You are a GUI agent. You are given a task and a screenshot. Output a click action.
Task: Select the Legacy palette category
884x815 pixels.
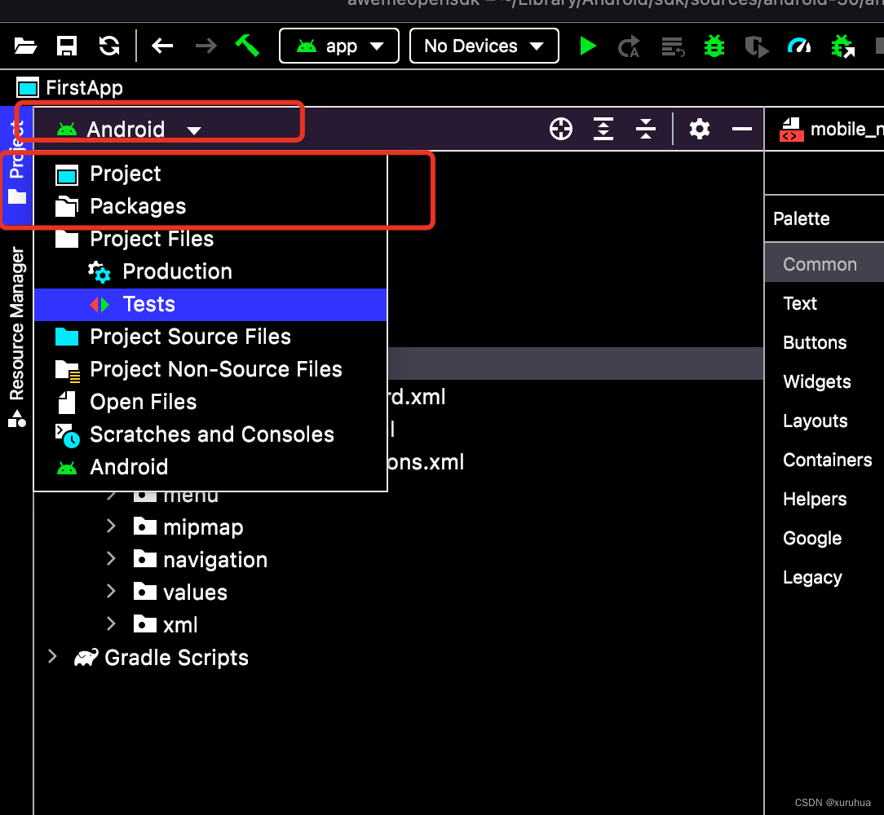click(x=824, y=577)
